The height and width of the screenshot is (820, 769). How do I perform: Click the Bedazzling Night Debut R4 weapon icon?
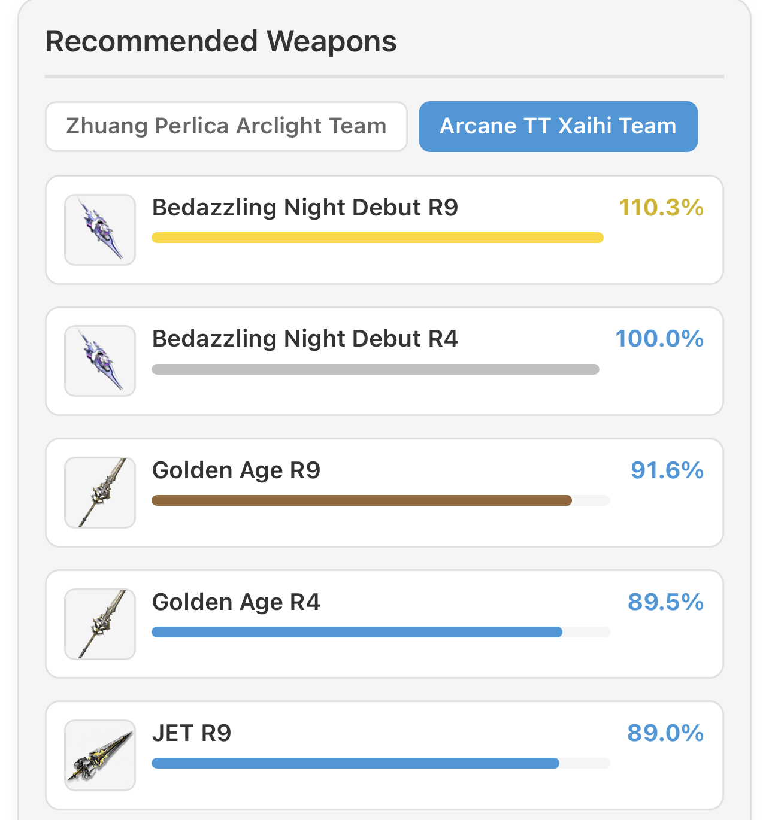click(x=100, y=361)
